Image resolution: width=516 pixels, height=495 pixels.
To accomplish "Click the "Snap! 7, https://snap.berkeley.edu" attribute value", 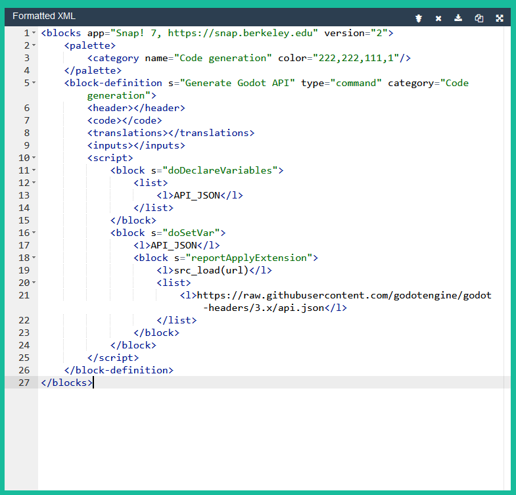I will pos(214,33).
